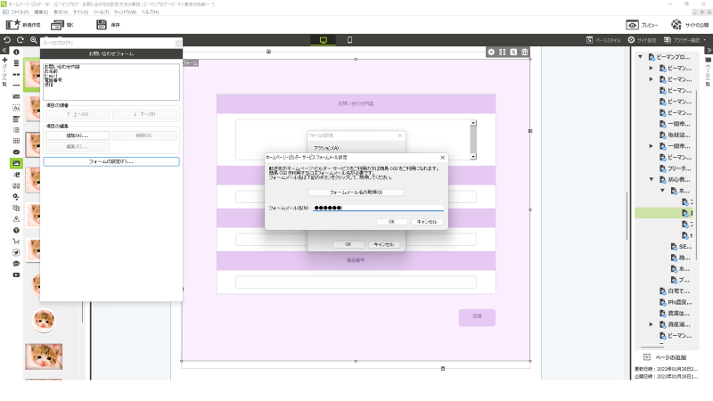Click the gear icon above the form
Image resolution: width=713 pixels, height=401 pixels.
click(491, 52)
